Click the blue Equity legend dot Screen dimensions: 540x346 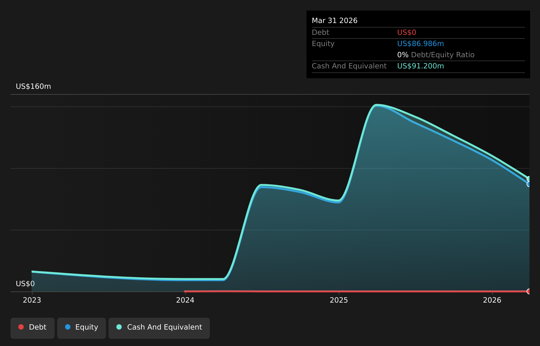tap(68, 327)
